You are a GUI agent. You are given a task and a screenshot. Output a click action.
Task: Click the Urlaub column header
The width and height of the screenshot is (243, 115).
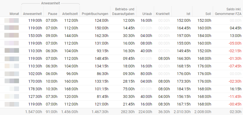click(x=147, y=14)
